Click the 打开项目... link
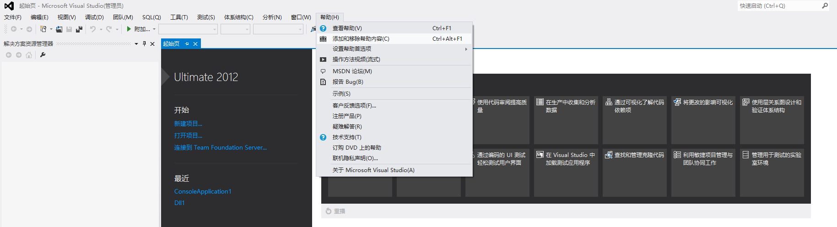This screenshot has height=227, width=837. coord(188,135)
